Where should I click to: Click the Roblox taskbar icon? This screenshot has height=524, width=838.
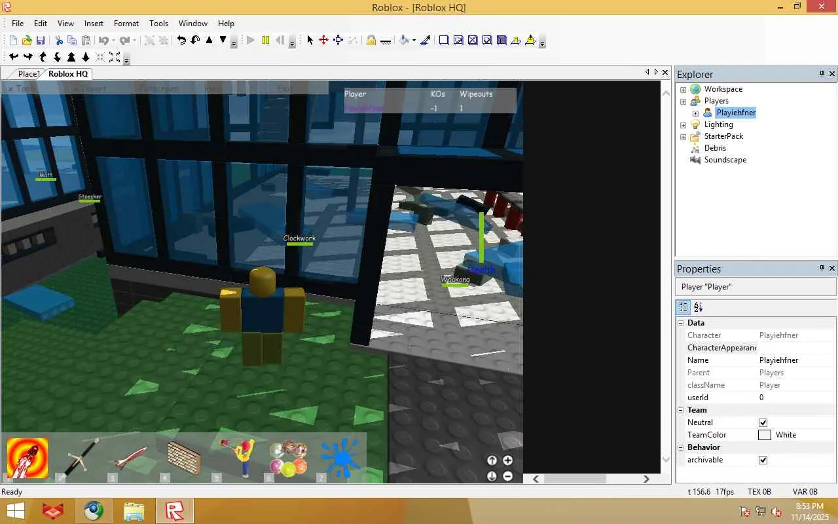(x=174, y=511)
